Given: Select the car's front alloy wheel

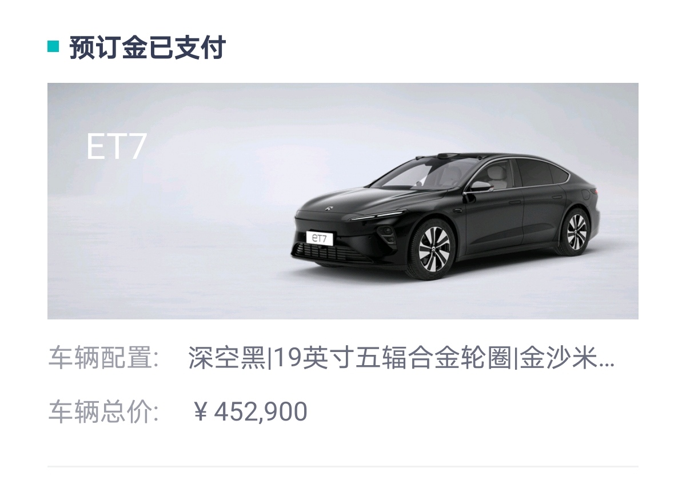Looking at the screenshot, I should coord(433,249).
